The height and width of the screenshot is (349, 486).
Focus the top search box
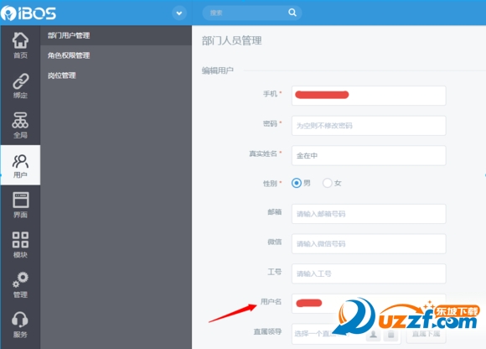point(251,13)
